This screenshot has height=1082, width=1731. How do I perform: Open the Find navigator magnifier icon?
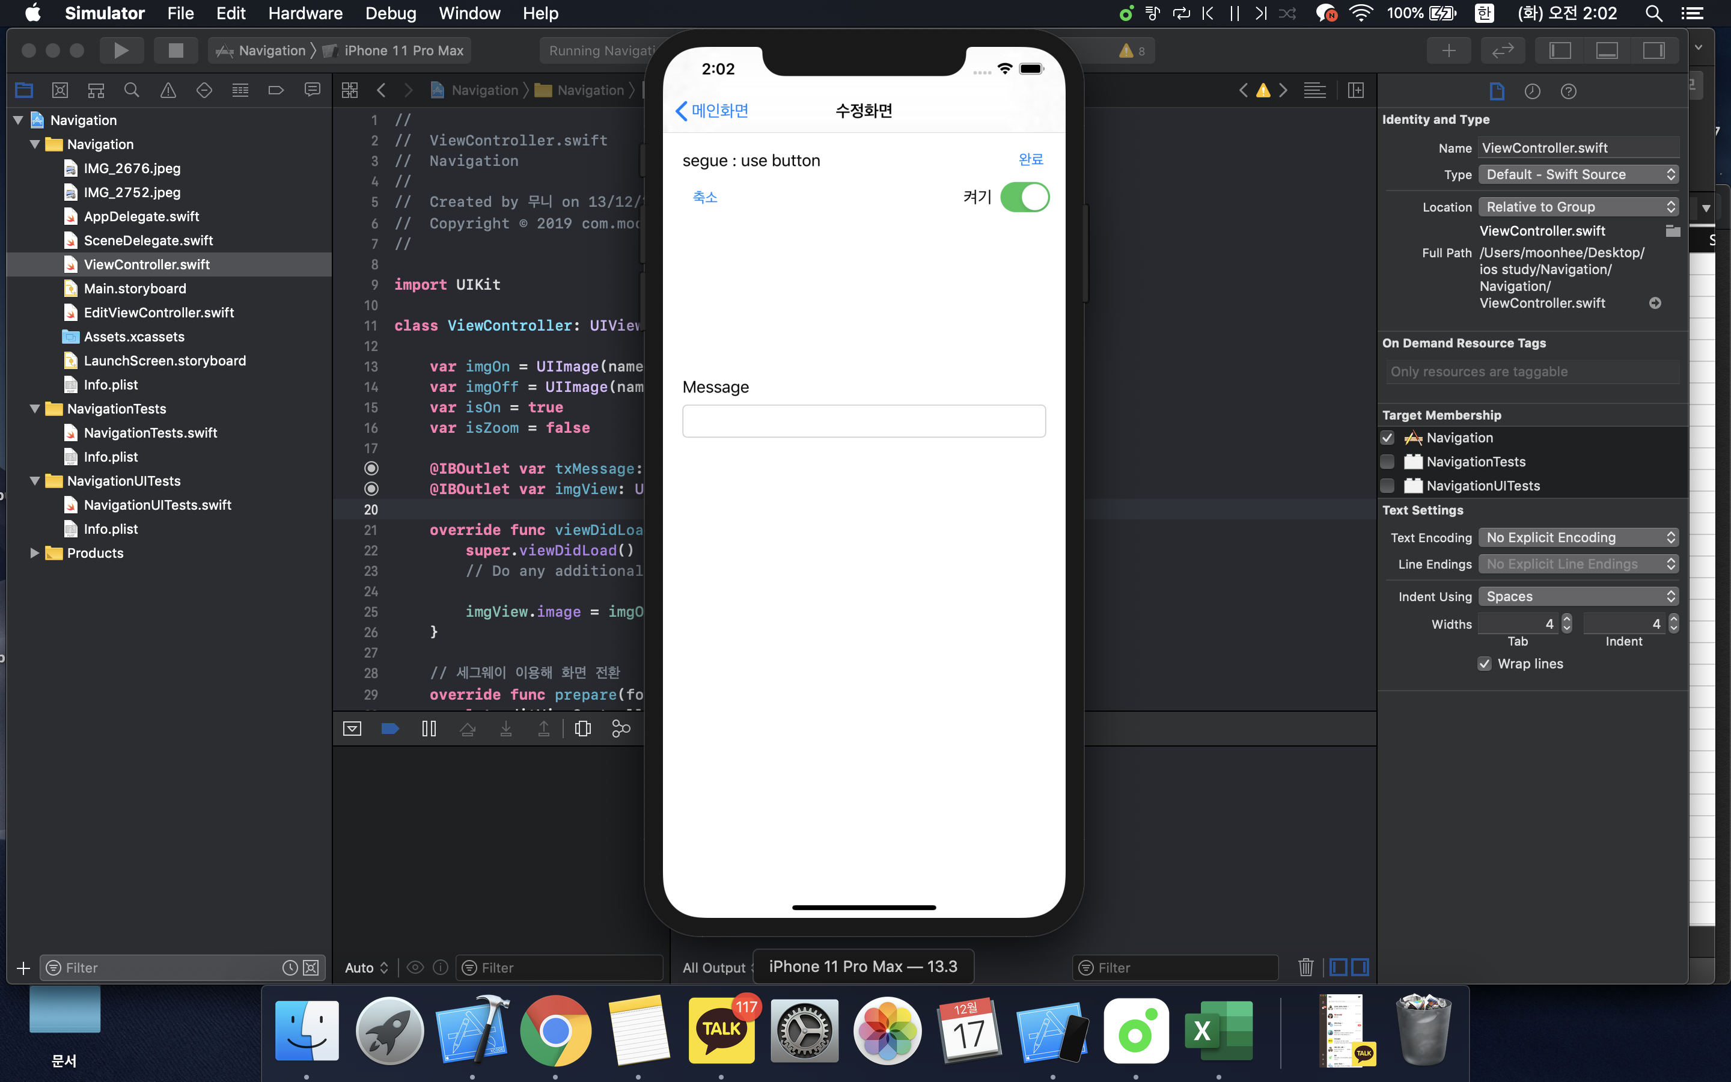point(132,90)
